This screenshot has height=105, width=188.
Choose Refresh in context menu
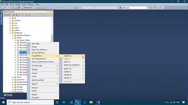(x=43, y=94)
